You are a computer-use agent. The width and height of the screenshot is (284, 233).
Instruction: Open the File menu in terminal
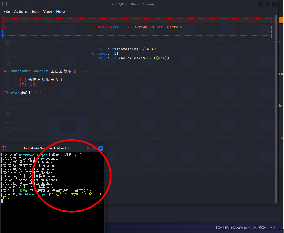[7, 12]
